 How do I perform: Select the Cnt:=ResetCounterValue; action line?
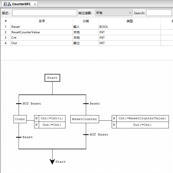coord(142,118)
